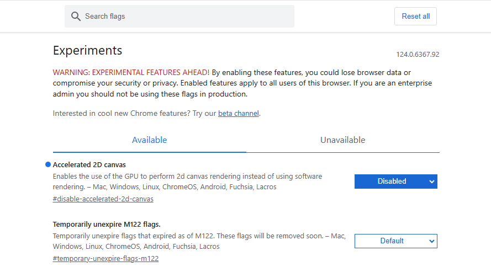Click the blue modified-flag dot indicator
The image size is (491, 272).
(48, 164)
